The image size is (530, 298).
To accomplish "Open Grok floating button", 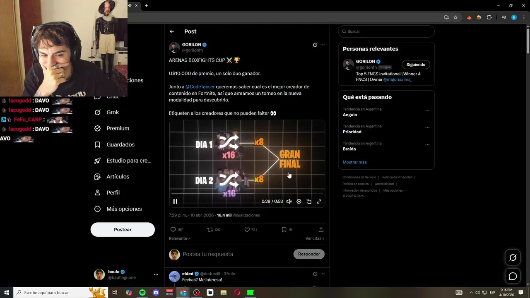I will click(513, 257).
